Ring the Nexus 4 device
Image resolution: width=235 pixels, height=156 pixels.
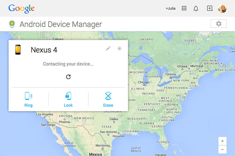(x=29, y=99)
